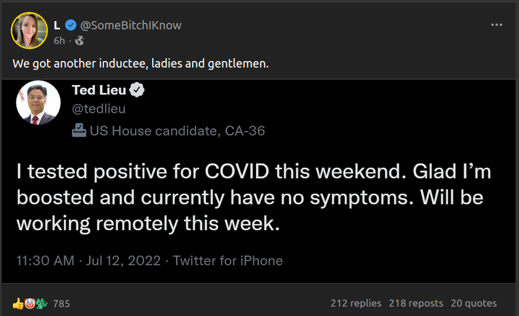Image resolution: width=519 pixels, height=316 pixels.
Task: Click the 'We got another inductee' post text
Action: pyautogui.click(x=140, y=63)
